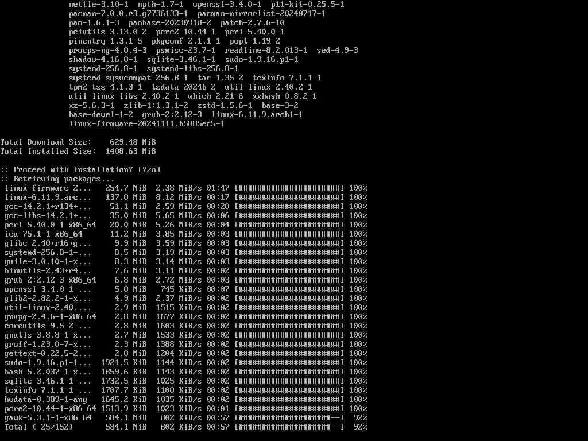Image resolution: width=588 pixels, height=441 pixels.
Task: Click the Total Download Size value
Action: (133, 142)
